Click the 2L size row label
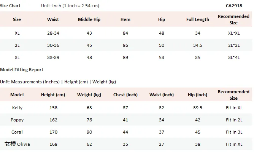This screenshot has width=254, height=153. 17,45
